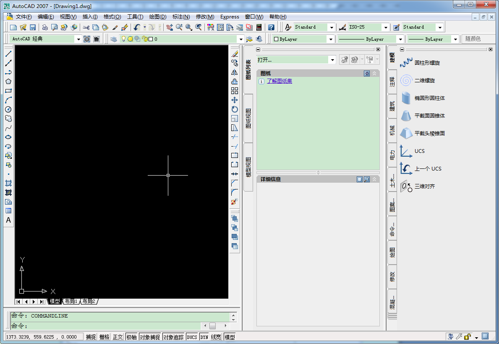Open the 视图(V) menu

click(x=68, y=16)
